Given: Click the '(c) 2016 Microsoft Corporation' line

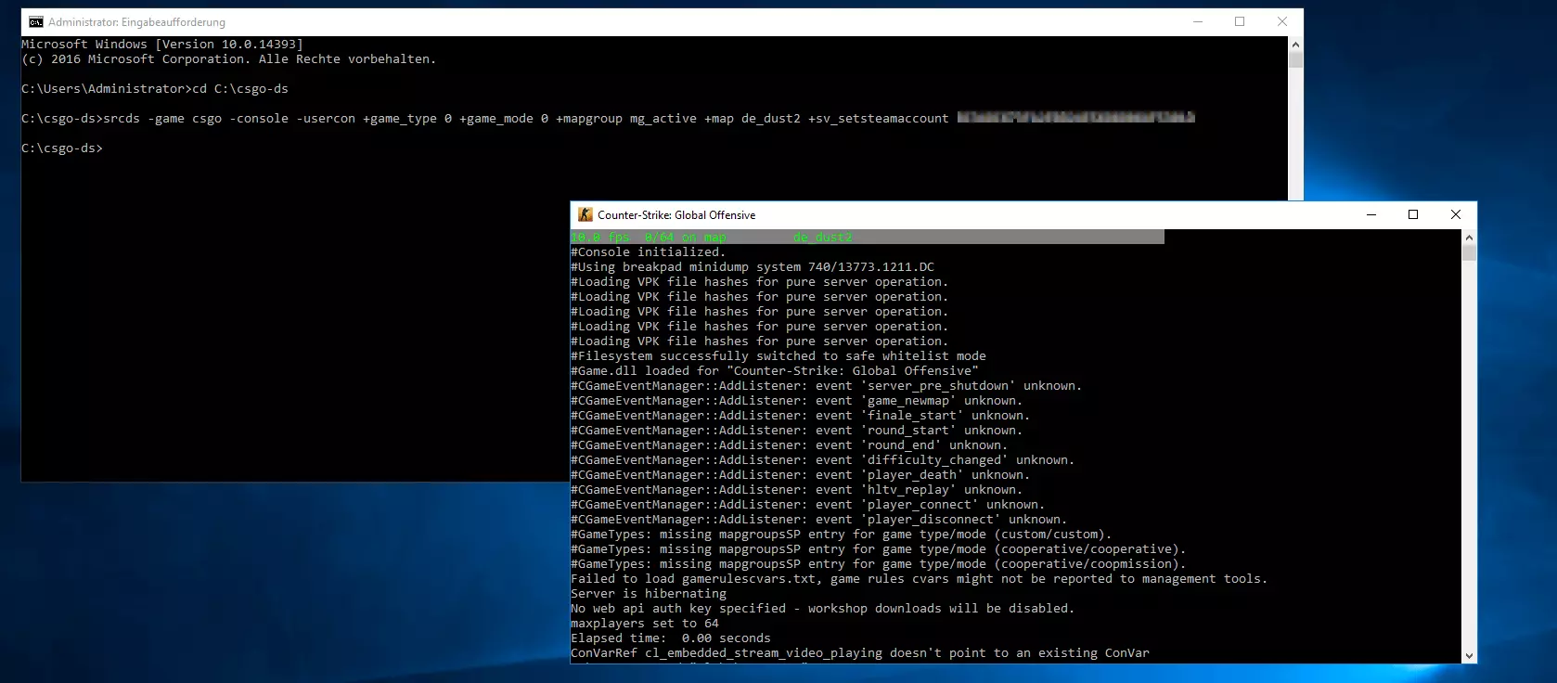Looking at the screenshot, I should pyautogui.click(x=228, y=58).
